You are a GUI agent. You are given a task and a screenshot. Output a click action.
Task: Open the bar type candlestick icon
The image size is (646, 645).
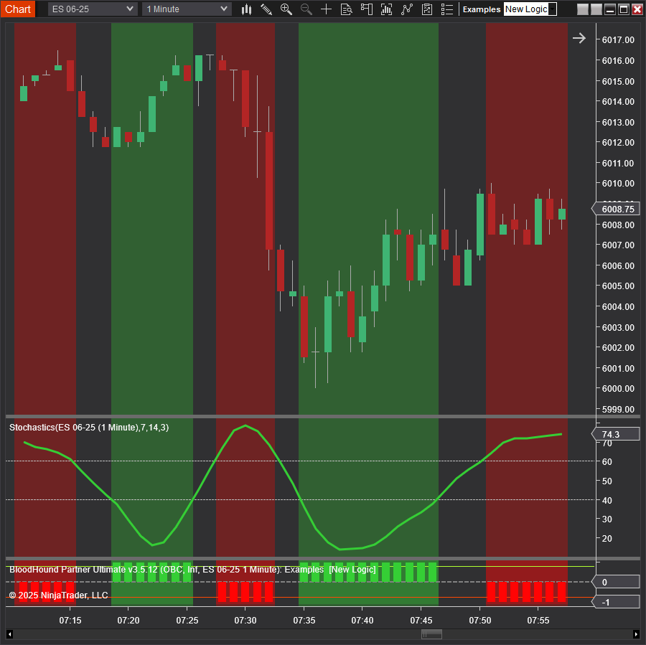click(x=246, y=9)
